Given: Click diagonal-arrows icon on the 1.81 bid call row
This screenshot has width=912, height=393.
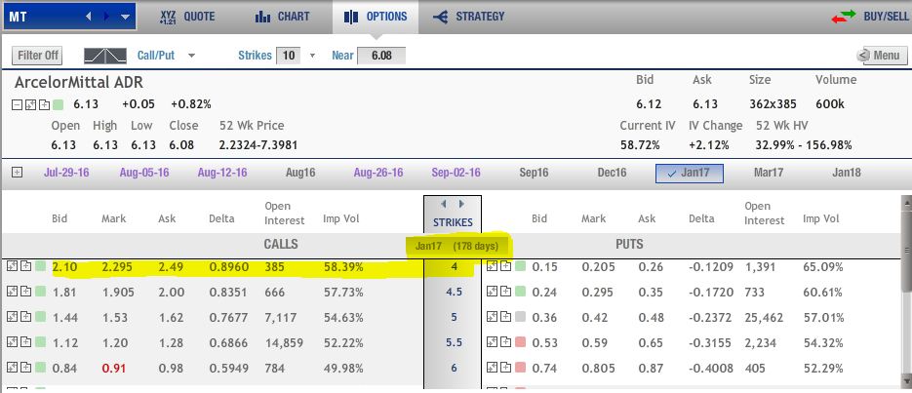Looking at the screenshot, I should click(x=12, y=292).
